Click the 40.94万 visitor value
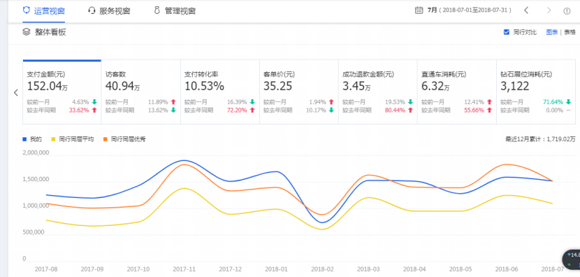This screenshot has height=277, width=580. click(x=123, y=86)
